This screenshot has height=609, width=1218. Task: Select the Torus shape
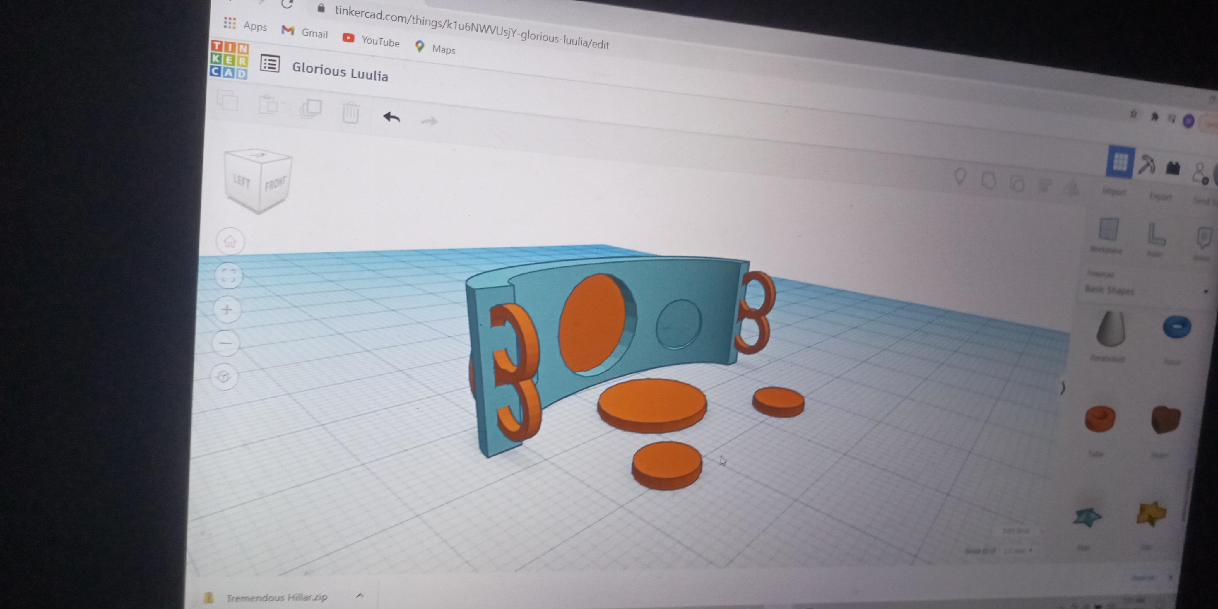click(1176, 327)
